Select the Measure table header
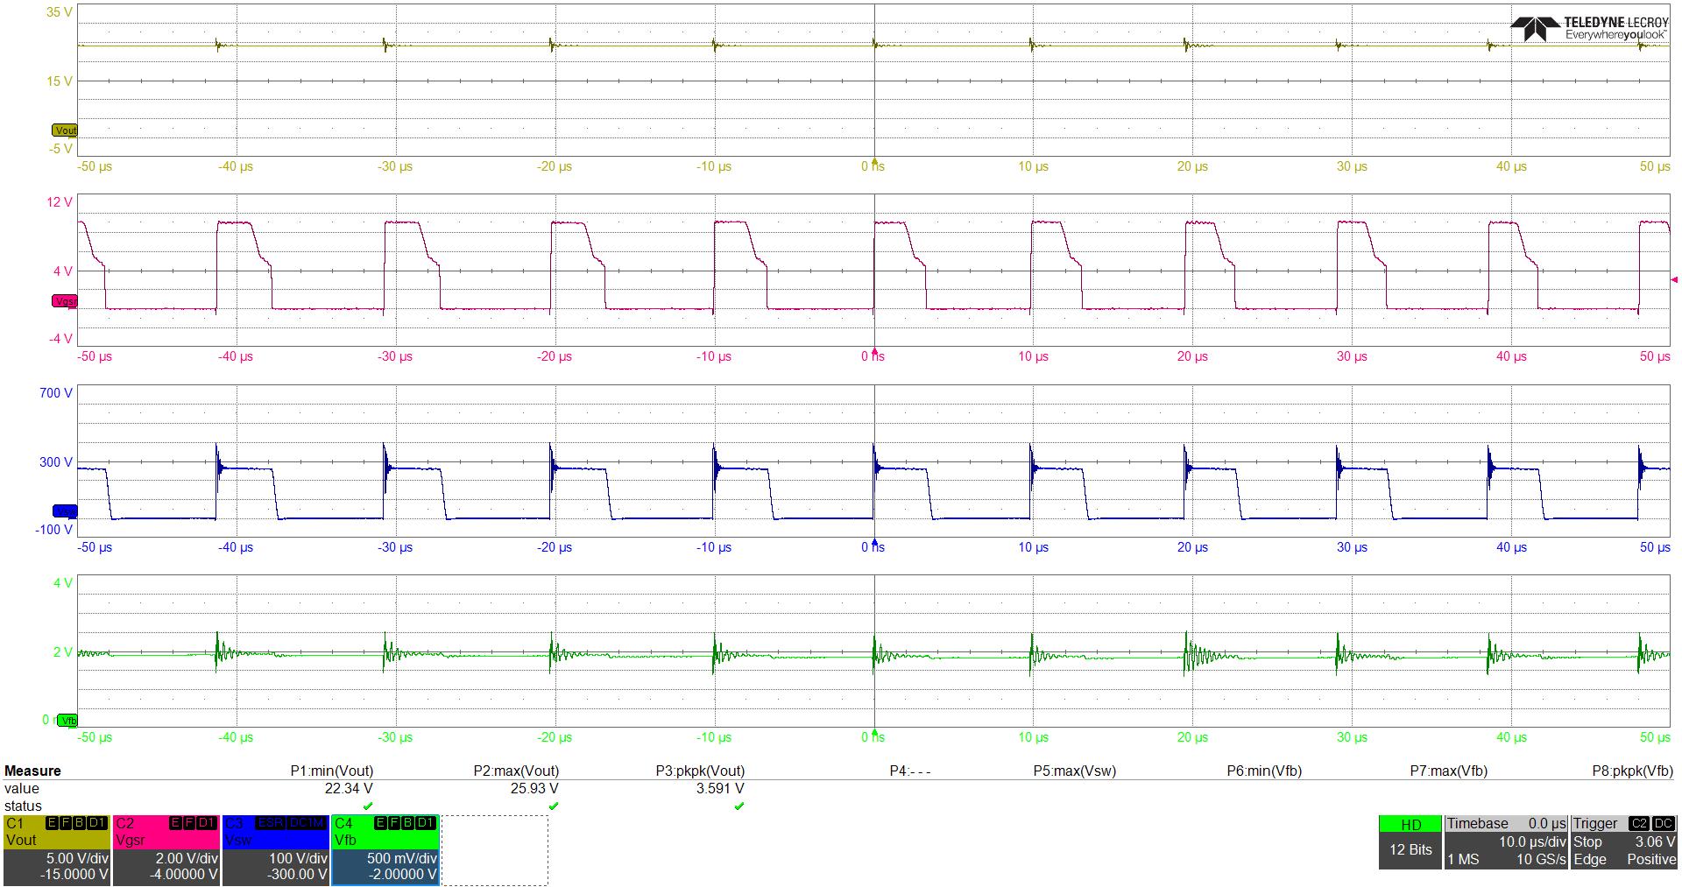The image size is (1682, 887). click(x=32, y=771)
